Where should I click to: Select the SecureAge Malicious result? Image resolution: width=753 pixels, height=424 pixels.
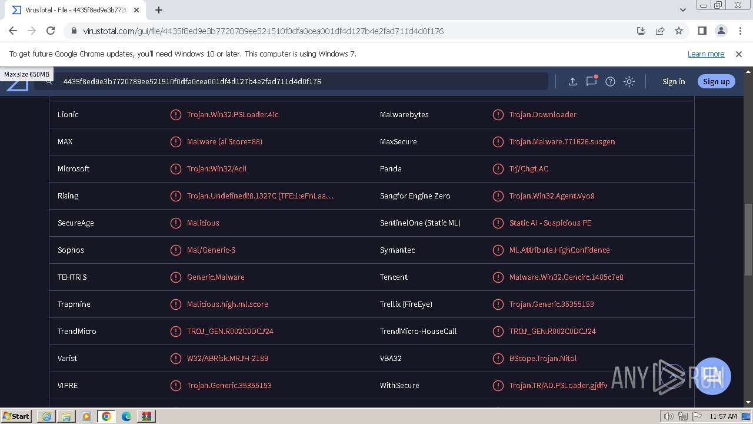pos(203,223)
